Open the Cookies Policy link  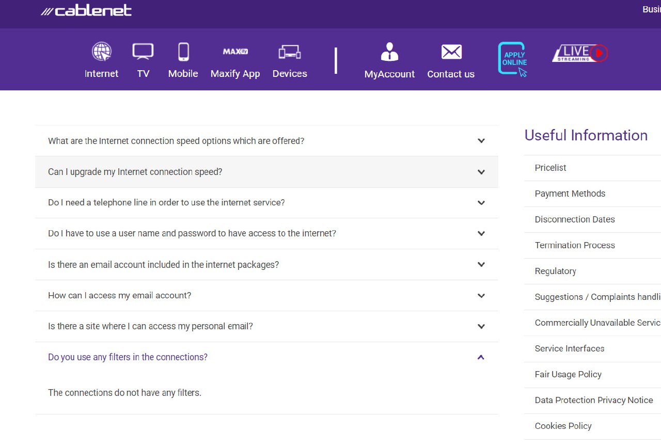point(563,426)
